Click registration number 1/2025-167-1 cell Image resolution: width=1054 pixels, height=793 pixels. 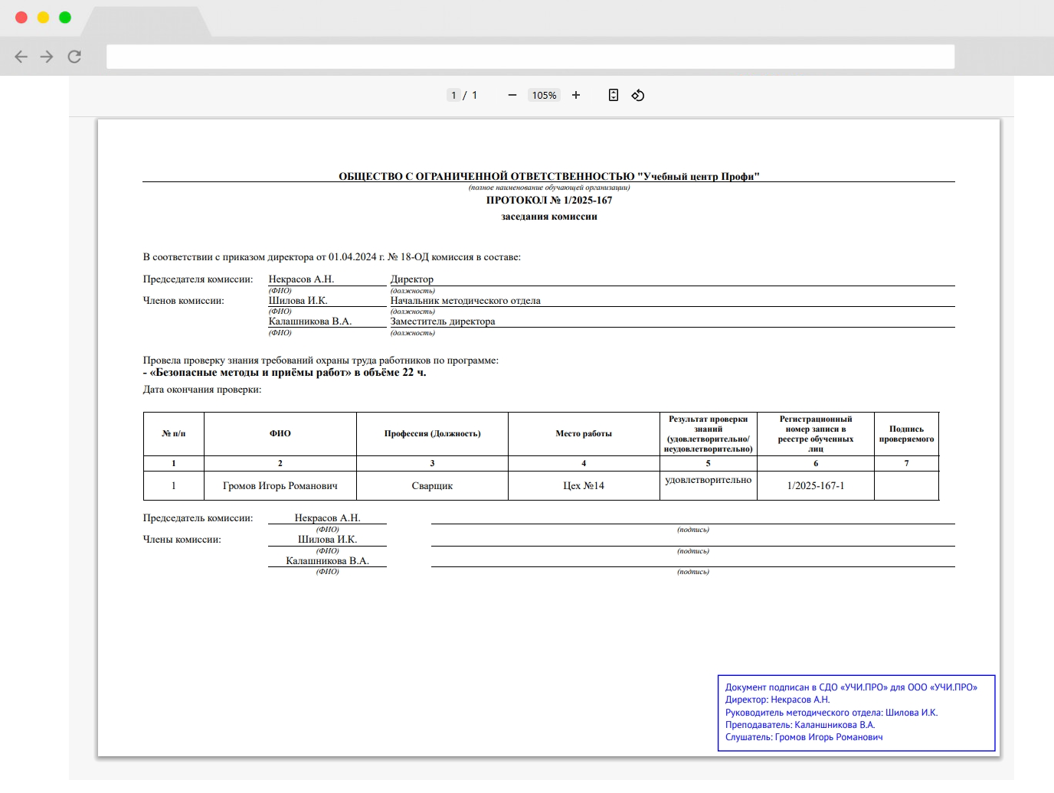tap(815, 486)
